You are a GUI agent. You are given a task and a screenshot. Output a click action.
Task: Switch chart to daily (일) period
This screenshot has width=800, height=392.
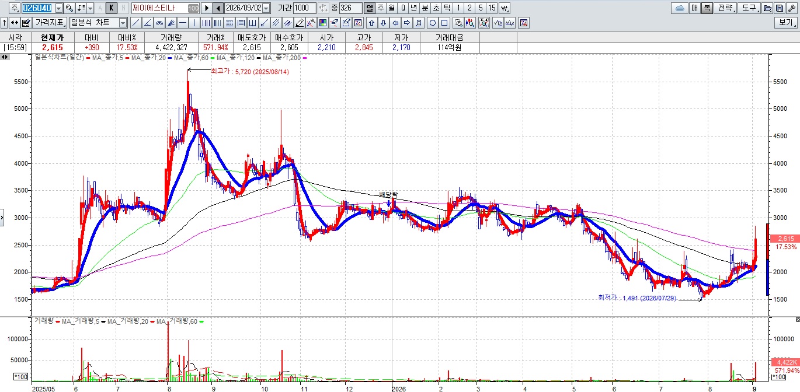370,8
